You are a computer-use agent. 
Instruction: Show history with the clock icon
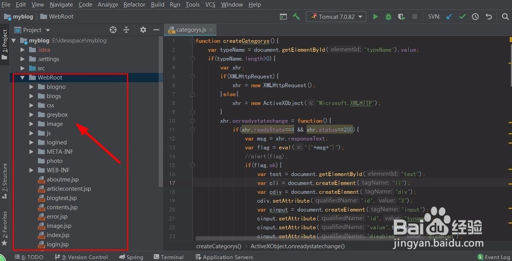pos(475,17)
